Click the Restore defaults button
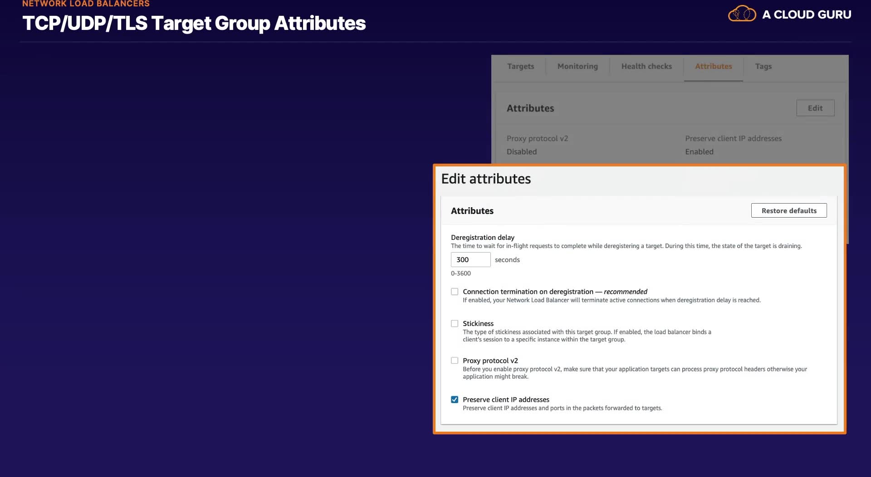 tap(789, 210)
